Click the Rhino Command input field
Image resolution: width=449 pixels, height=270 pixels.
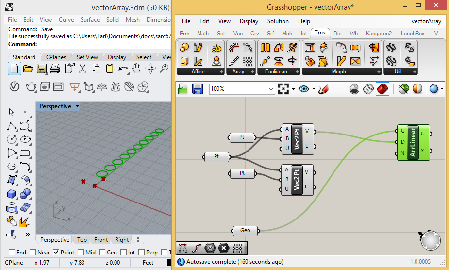pos(97,44)
